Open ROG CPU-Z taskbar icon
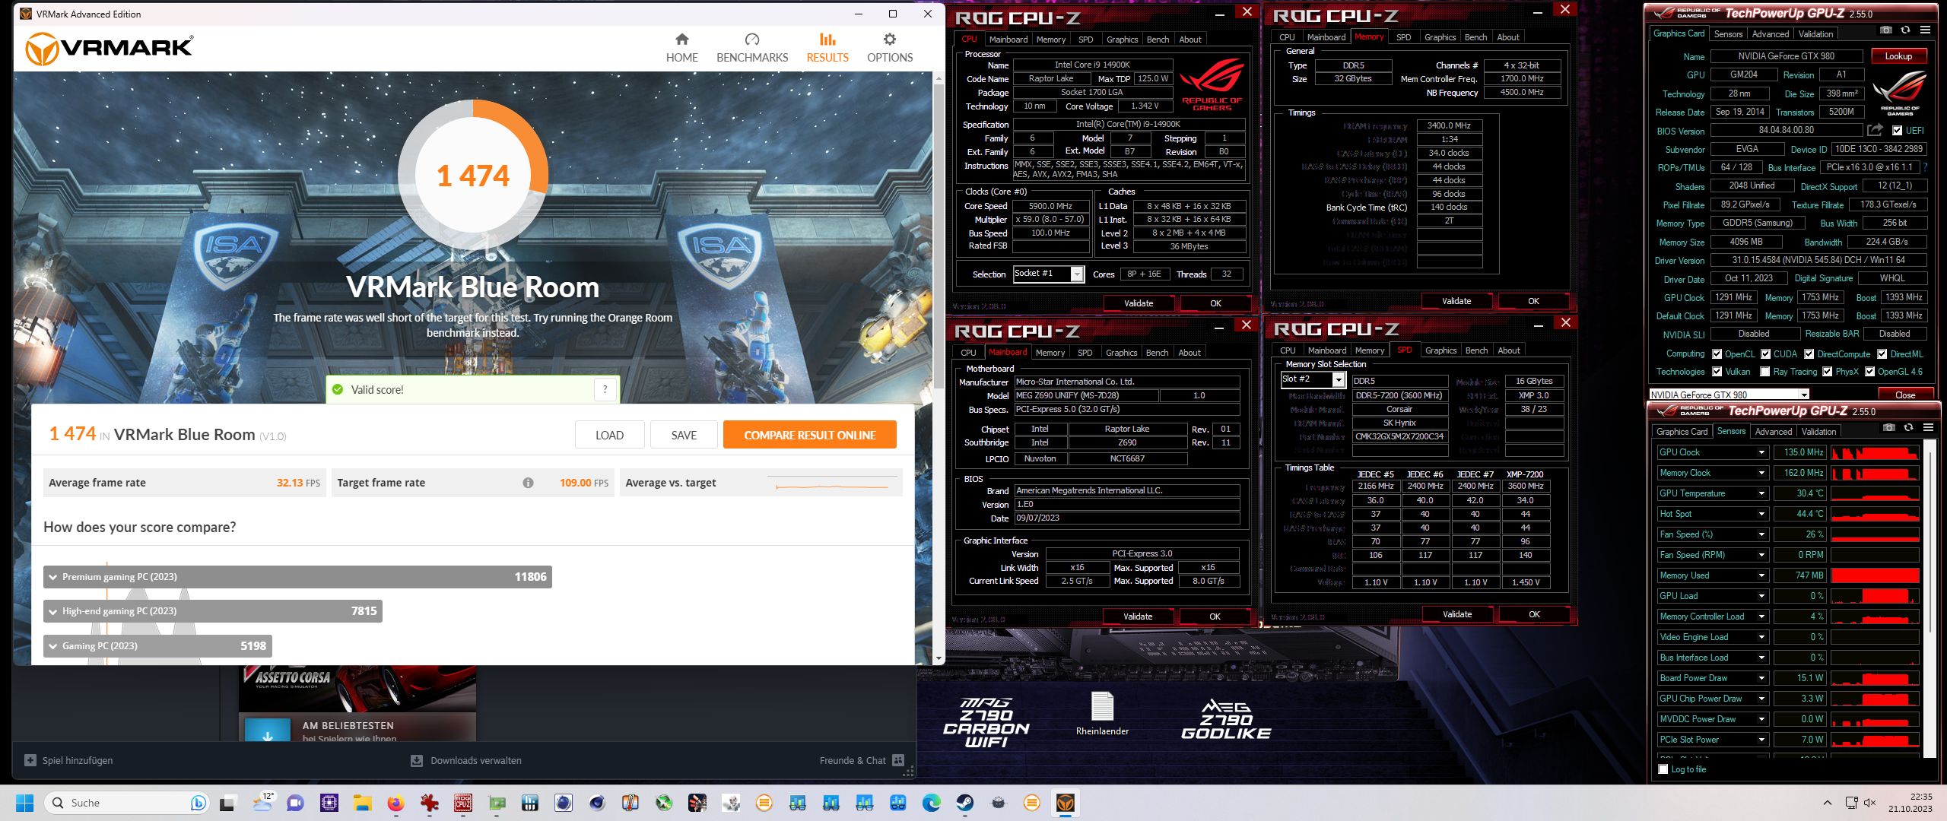 click(462, 803)
